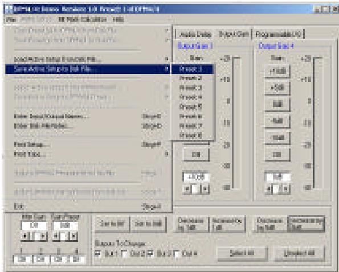This screenshot has width=339, height=272.
Task: Select Preset 6 in the submenu
Action: 193,117
